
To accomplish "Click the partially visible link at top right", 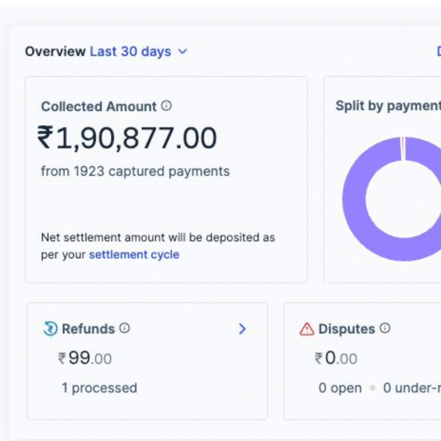I will tap(438, 52).
